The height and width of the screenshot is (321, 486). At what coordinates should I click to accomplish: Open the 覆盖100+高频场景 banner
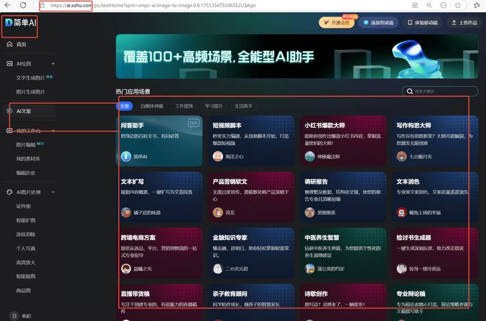[297, 56]
